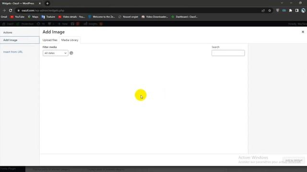Open the Dashboard - Oazzf bookmark
The height and width of the screenshot is (172, 307).
[184, 17]
